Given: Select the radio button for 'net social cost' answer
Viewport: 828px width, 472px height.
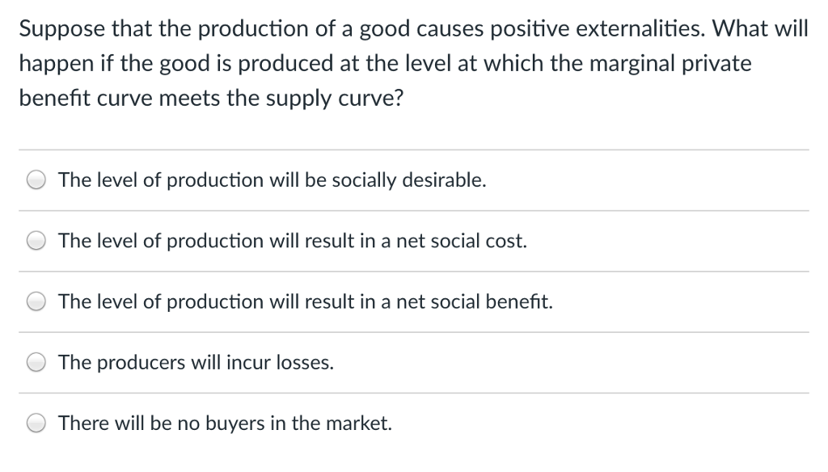Looking at the screenshot, I should point(36,240).
